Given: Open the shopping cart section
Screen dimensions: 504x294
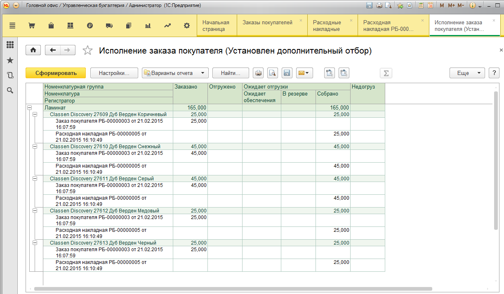Looking at the screenshot, I should click(31, 26).
